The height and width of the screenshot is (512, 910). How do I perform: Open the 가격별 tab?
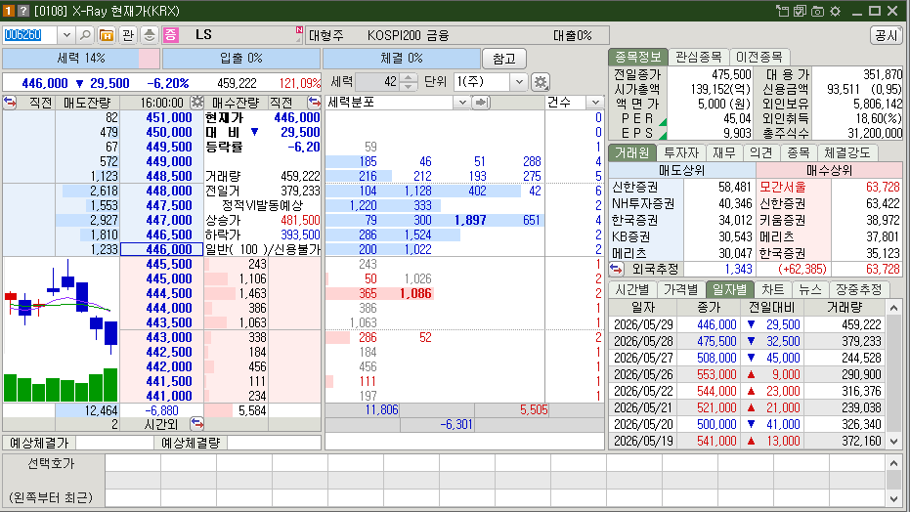click(680, 289)
